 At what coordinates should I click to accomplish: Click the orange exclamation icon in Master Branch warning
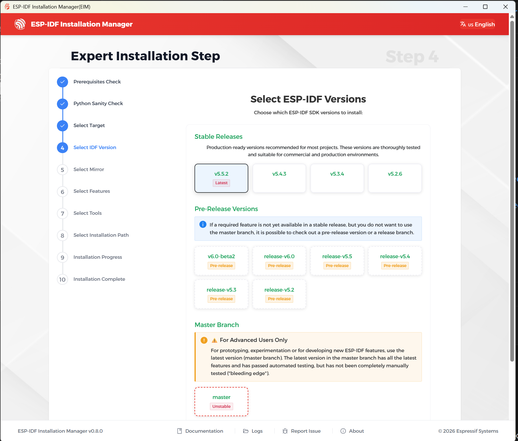pyautogui.click(x=204, y=340)
